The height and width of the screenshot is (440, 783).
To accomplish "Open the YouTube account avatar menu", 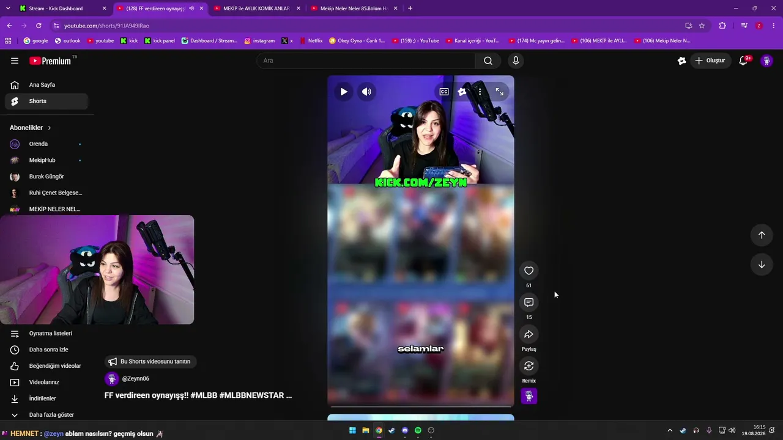I will tap(766, 61).
